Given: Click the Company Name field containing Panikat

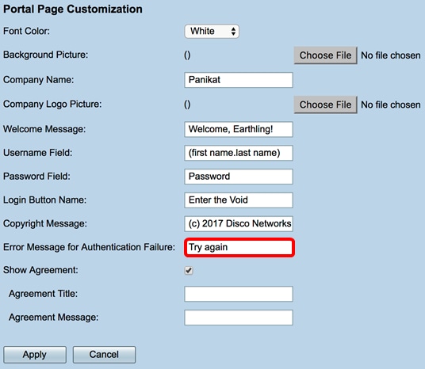Looking at the screenshot, I should 239,80.
